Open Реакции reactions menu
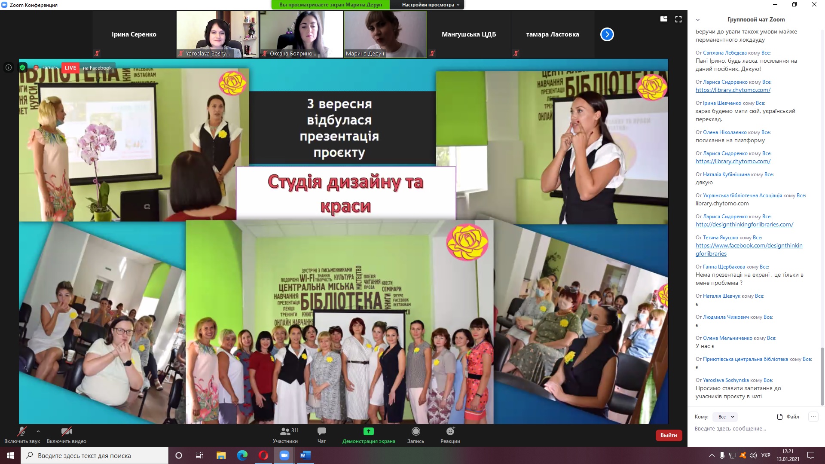 450,435
